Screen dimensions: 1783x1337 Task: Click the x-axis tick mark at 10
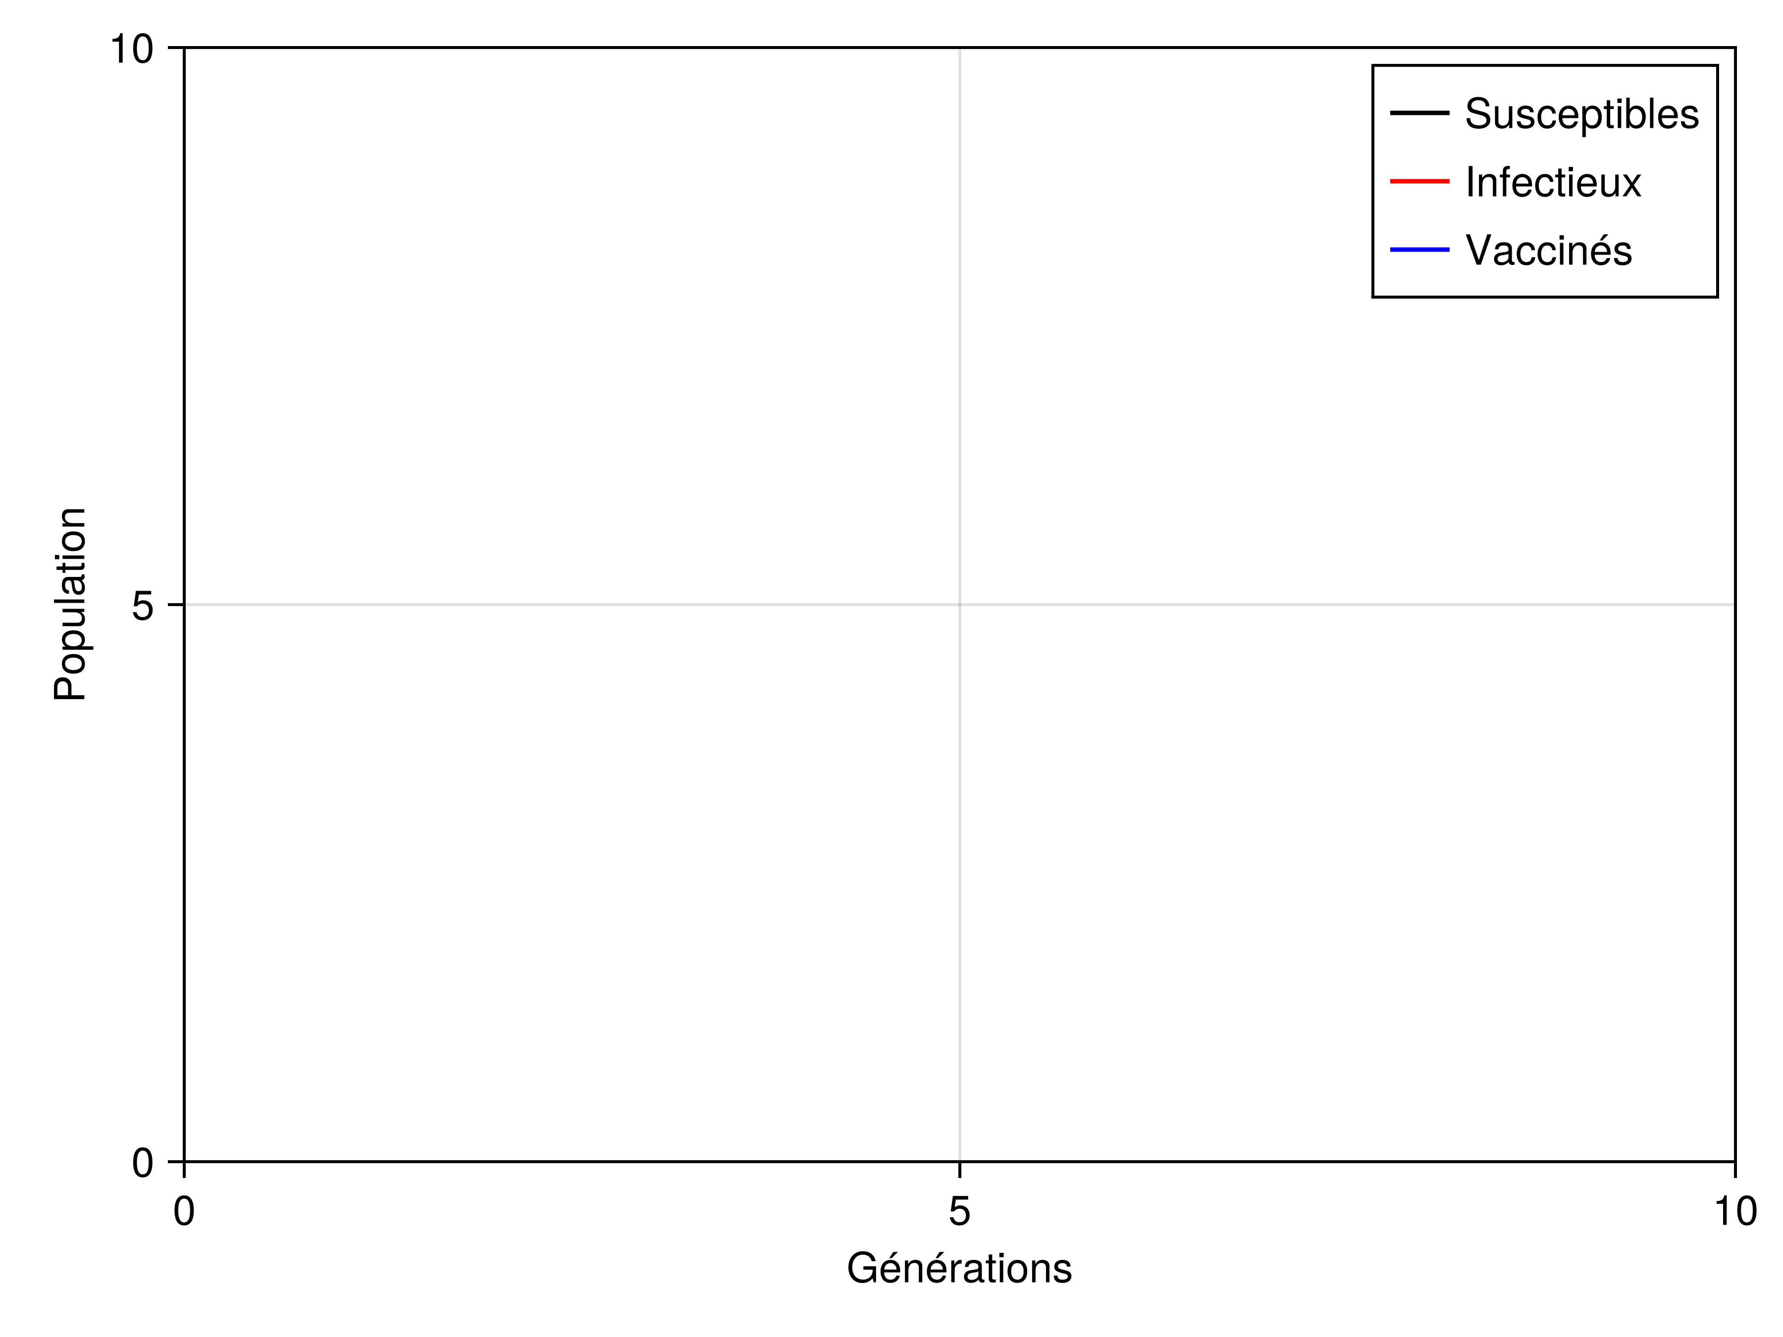pyautogui.click(x=1734, y=1169)
